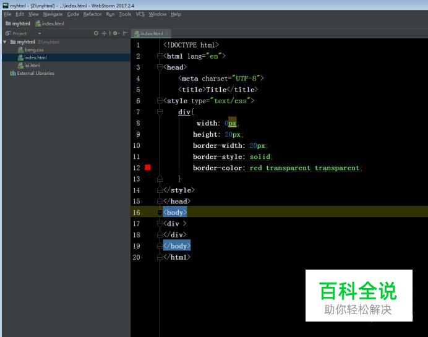Open the VCS menu
This screenshot has width=428, height=337.
tap(140, 14)
